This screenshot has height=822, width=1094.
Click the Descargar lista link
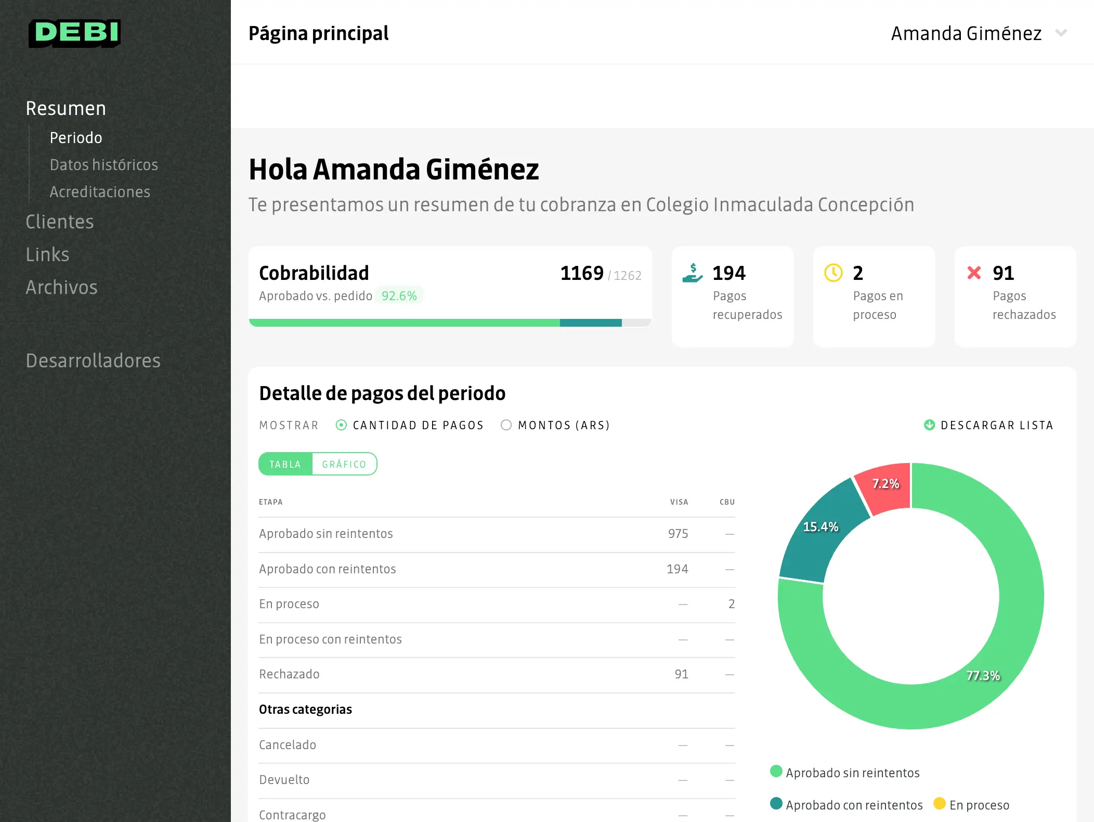(x=996, y=425)
